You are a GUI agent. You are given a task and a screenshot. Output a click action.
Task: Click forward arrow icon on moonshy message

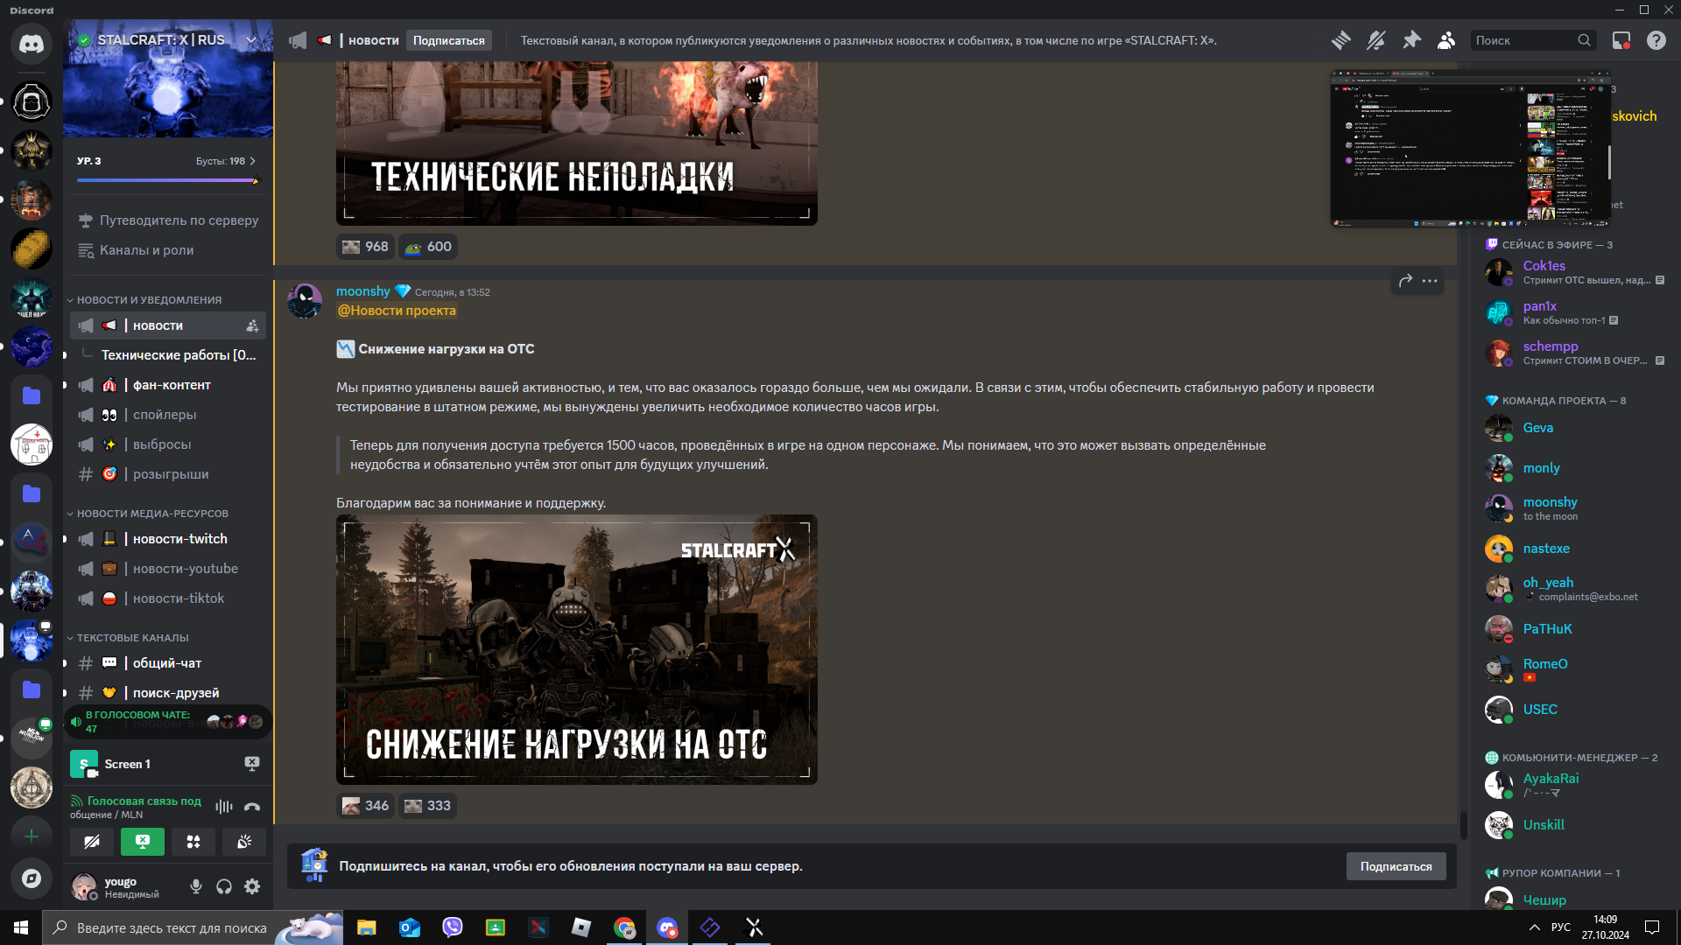coord(1405,281)
